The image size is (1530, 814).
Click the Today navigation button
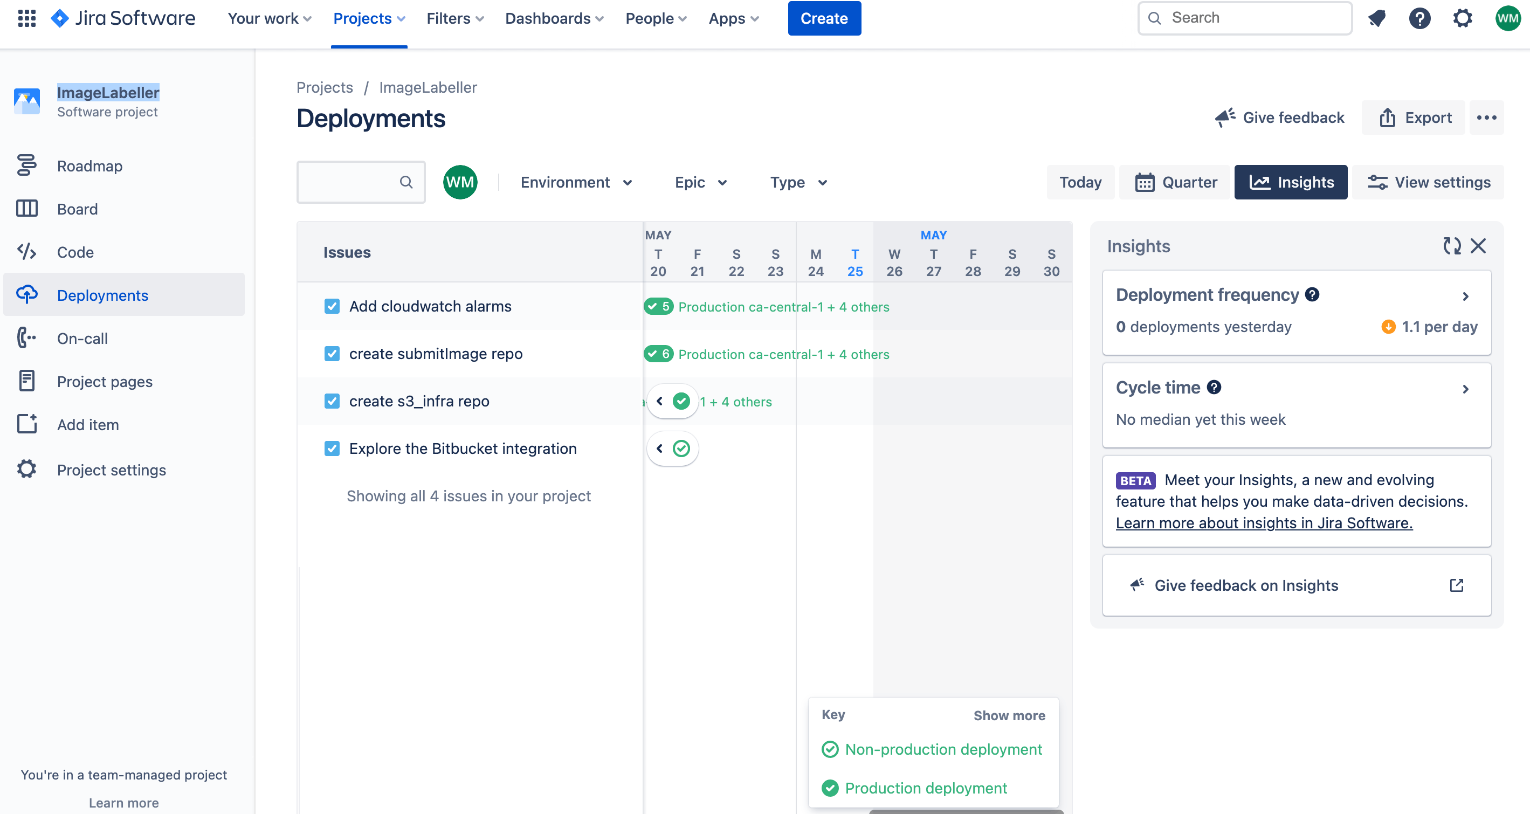(x=1081, y=181)
